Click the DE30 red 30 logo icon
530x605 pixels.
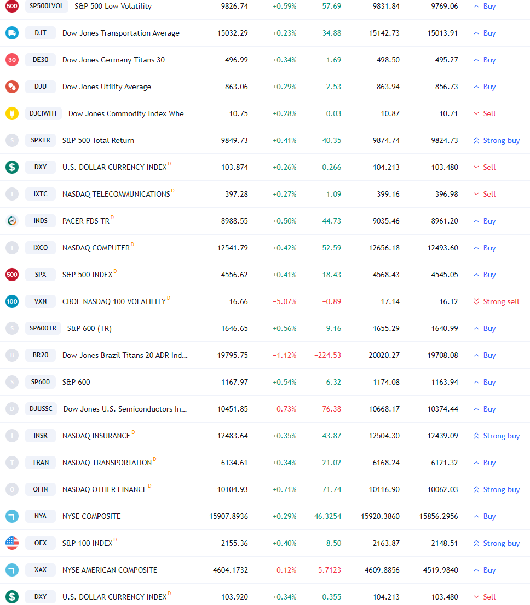(x=12, y=60)
